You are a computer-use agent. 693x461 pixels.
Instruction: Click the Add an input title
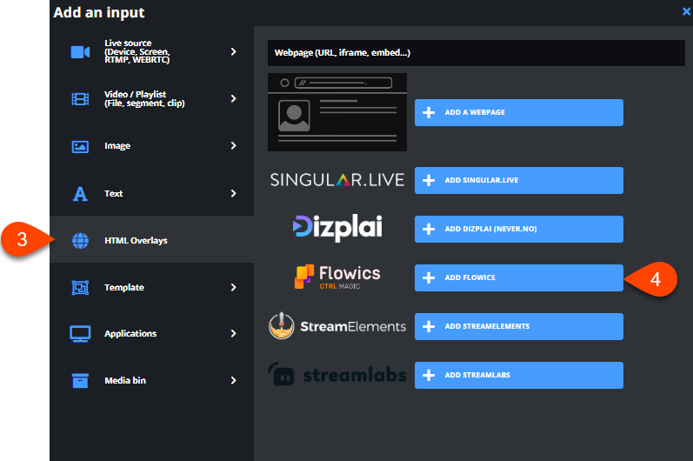pyautogui.click(x=99, y=13)
